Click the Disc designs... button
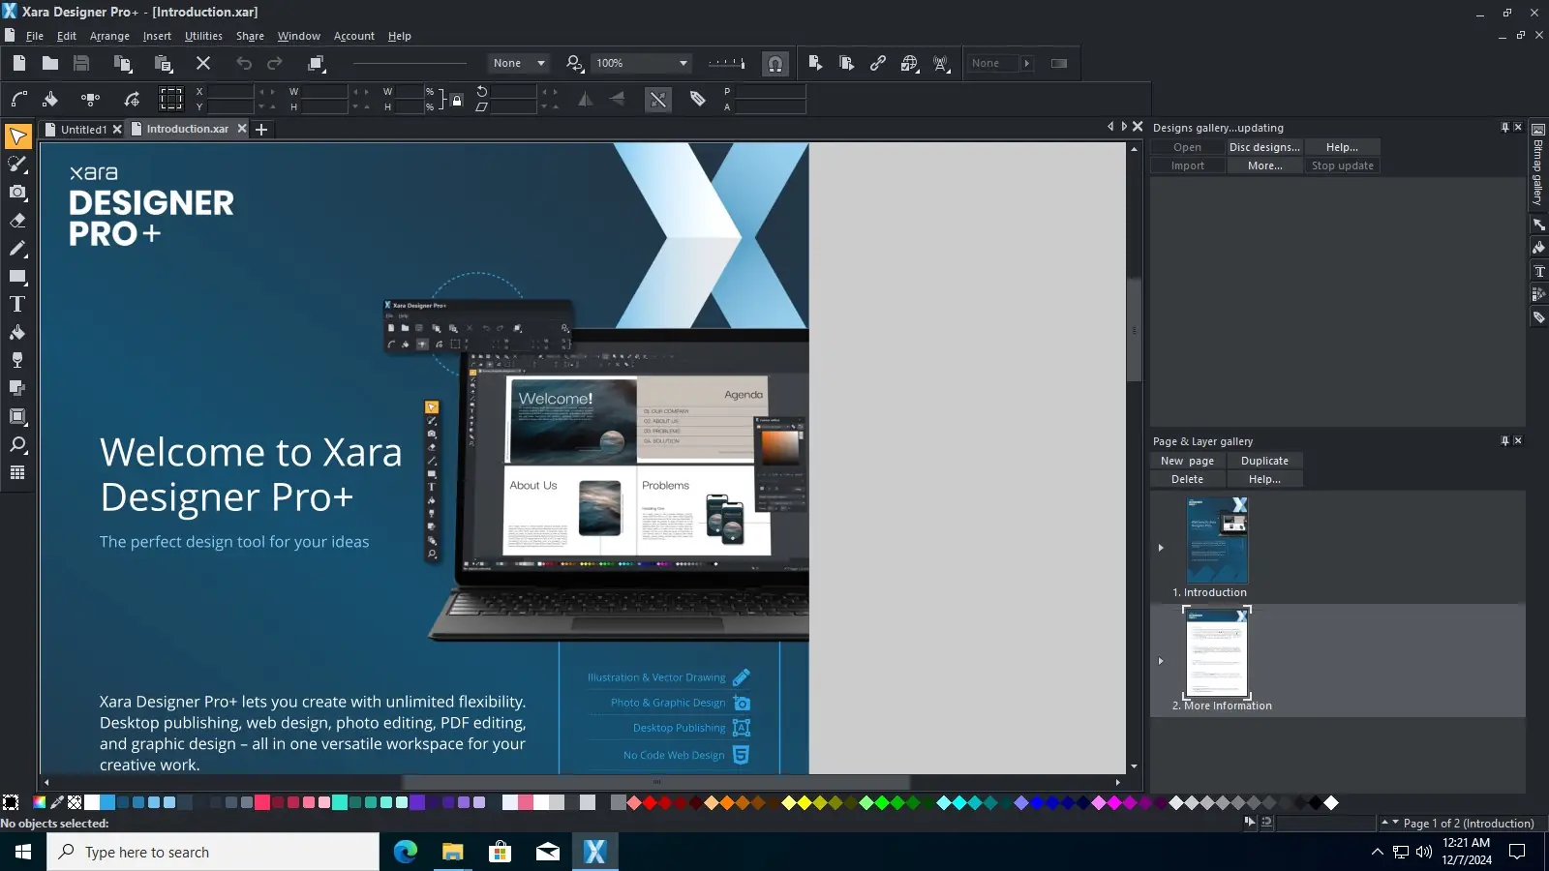 (x=1264, y=147)
